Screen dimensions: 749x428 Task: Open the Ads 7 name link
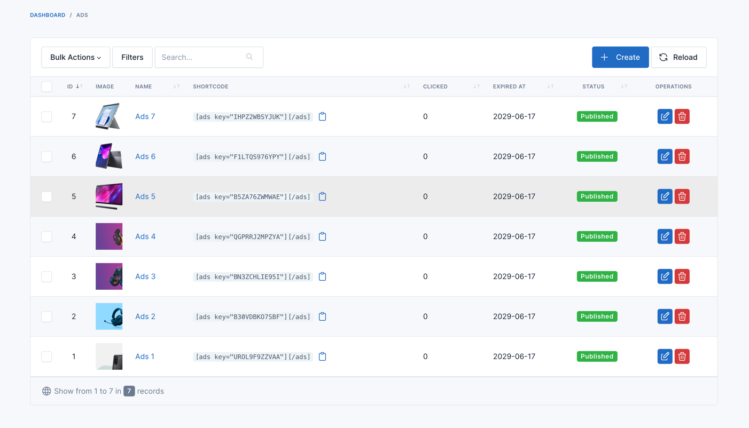click(x=145, y=116)
